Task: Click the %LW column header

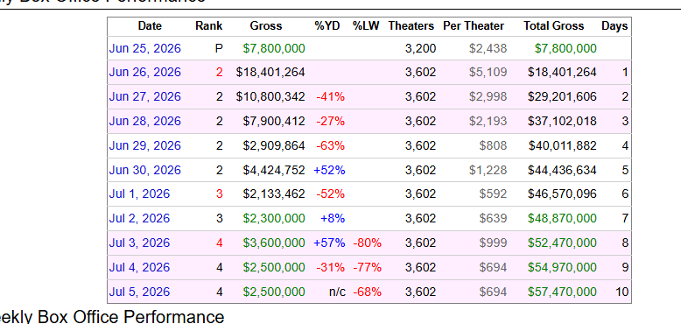Action: pyautogui.click(x=366, y=26)
